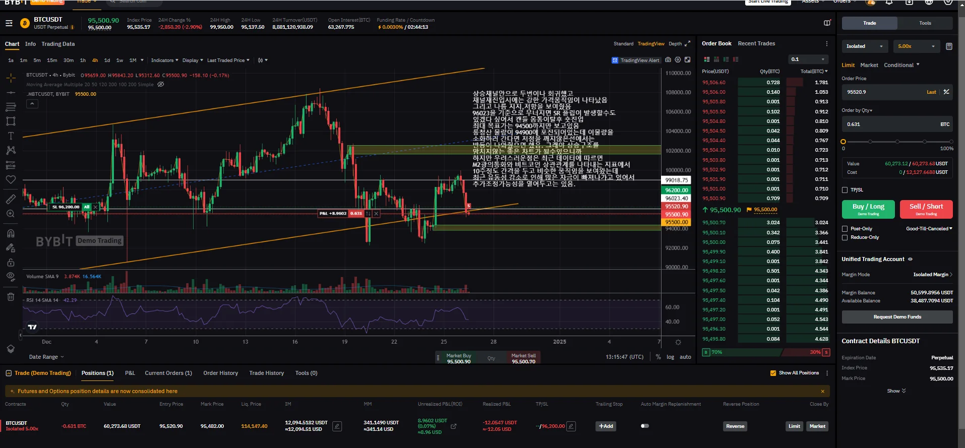Screen dimensions: 965x448
Task: Open the Isolated margin mode dropdown
Action: (x=865, y=46)
